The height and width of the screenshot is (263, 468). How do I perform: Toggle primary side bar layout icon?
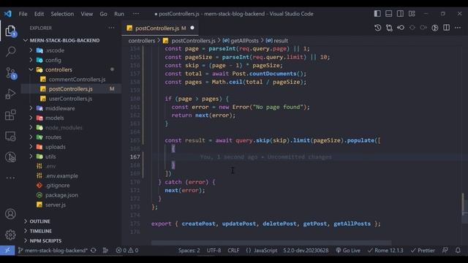point(377,14)
